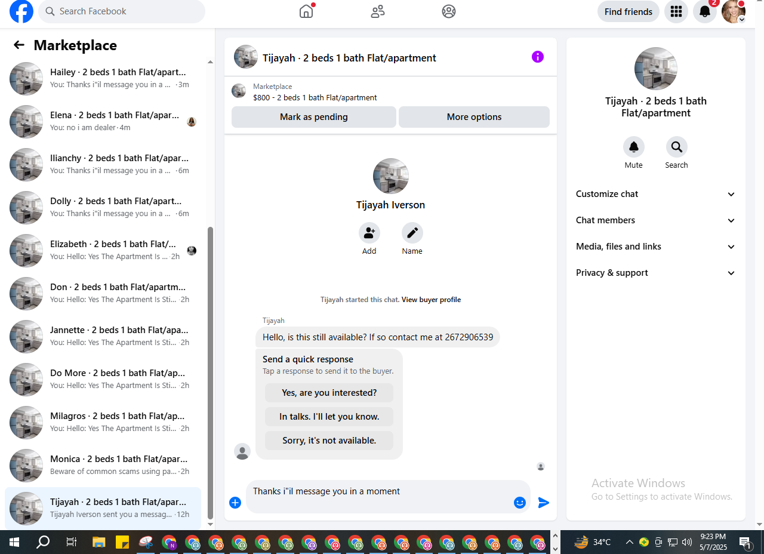This screenshot has height=554, width=764.
Task: Send the message with the arrow icon
Action: pyautogui.click(x=543, y=503)
